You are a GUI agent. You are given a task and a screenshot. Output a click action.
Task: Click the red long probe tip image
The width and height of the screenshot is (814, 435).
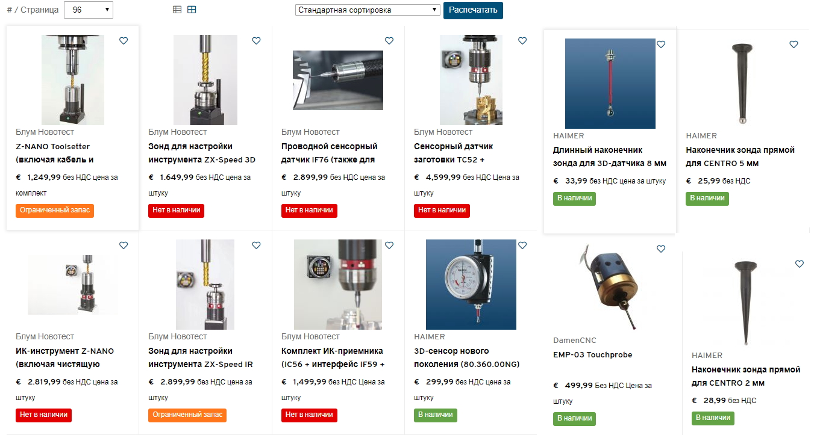pos(610,84)
